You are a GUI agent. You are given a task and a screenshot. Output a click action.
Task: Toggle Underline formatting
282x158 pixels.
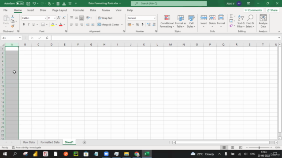pyautogui.click(x=33, y=25)
